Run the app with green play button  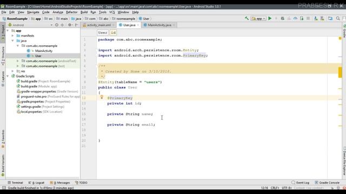pos(270,18)
